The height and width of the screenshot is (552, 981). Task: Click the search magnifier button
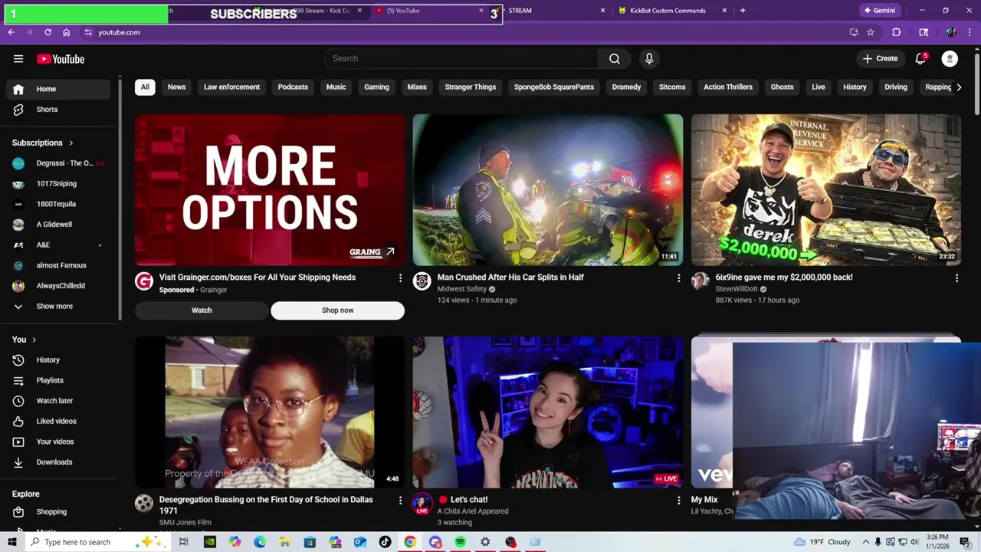point(615,58)
